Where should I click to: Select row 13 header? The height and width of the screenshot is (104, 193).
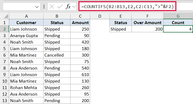(5, 100)
